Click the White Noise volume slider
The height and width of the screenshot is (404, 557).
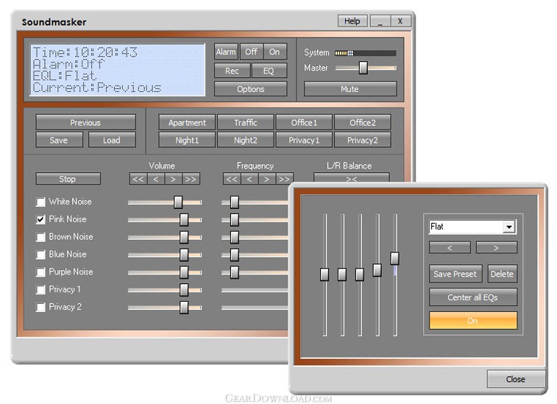click(165, 202)
